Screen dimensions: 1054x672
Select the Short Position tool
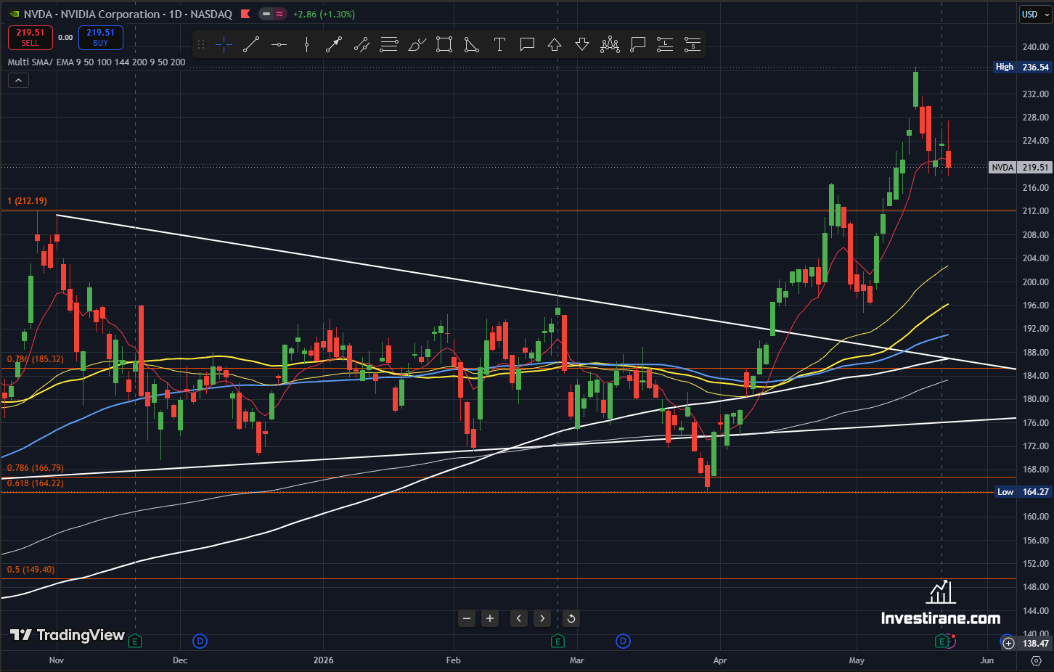[x=693, y=45]
